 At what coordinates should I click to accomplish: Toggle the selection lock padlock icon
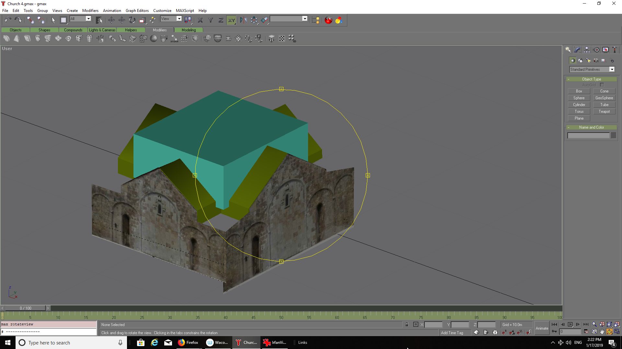(x=407, y=324)
